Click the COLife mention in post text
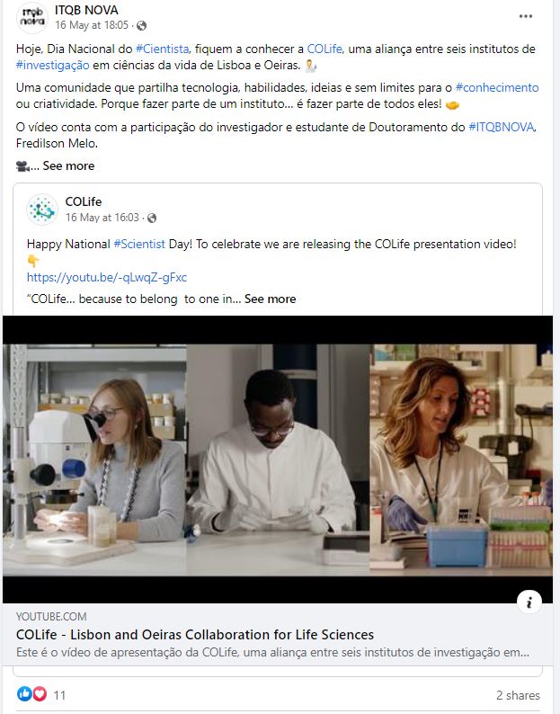The width and height of the screenshot is (560, 714). 324,49
